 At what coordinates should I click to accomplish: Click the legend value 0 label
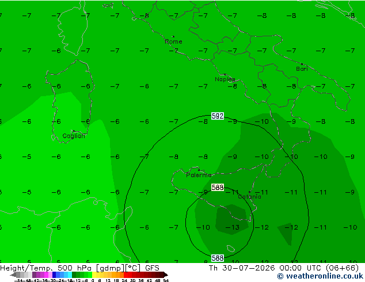pos(93,280)
